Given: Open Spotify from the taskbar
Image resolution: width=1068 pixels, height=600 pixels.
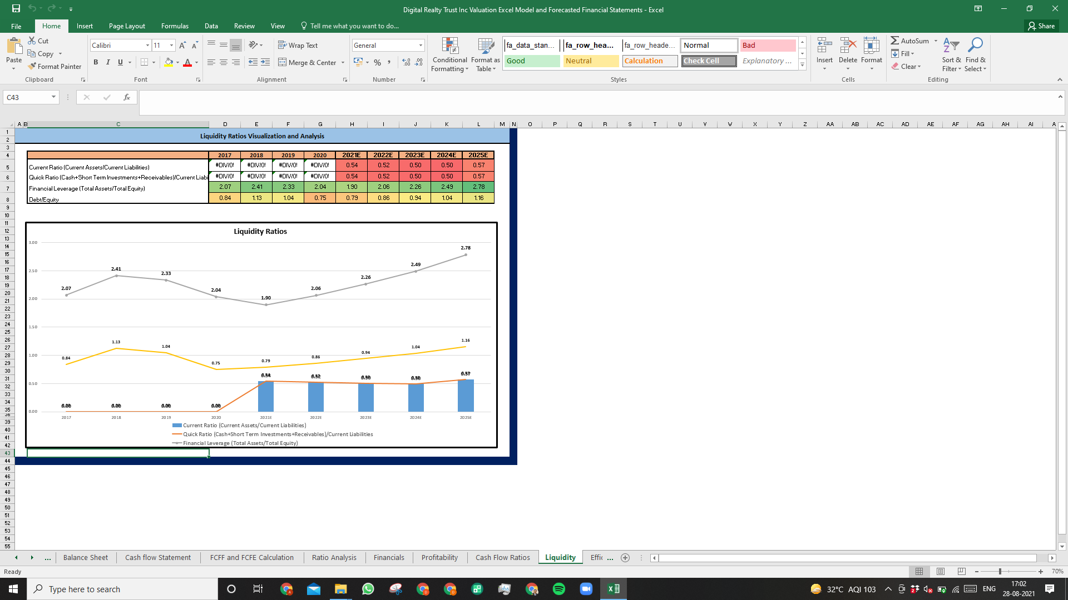Looking at the screenshot, I should pyautogui.click(x=559, y=589).
